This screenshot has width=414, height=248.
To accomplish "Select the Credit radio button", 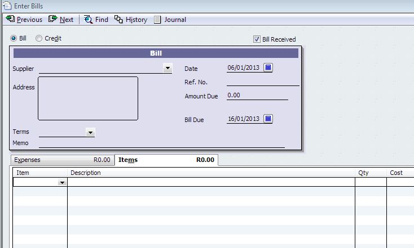I will tap(39, 38).
